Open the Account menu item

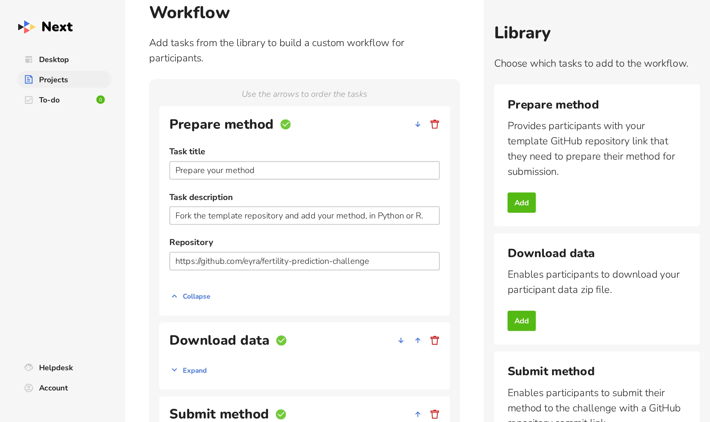coord(64,388)
